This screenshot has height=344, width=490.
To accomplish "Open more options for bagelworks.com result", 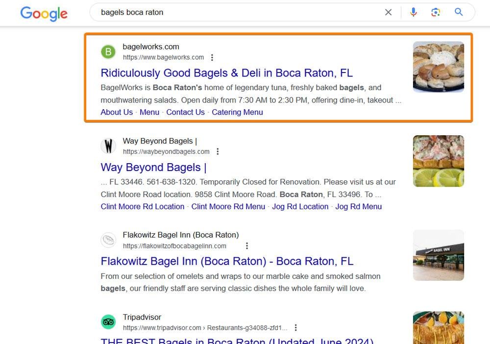I will point(212,57).
